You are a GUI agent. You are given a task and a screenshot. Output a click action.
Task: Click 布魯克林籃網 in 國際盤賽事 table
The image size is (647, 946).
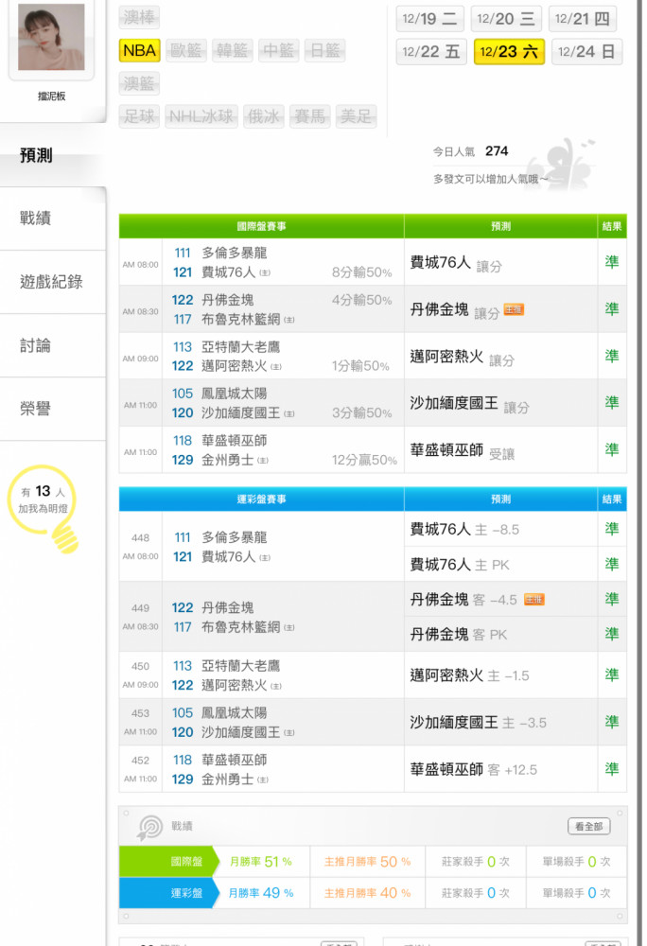[x=240, y=319]
